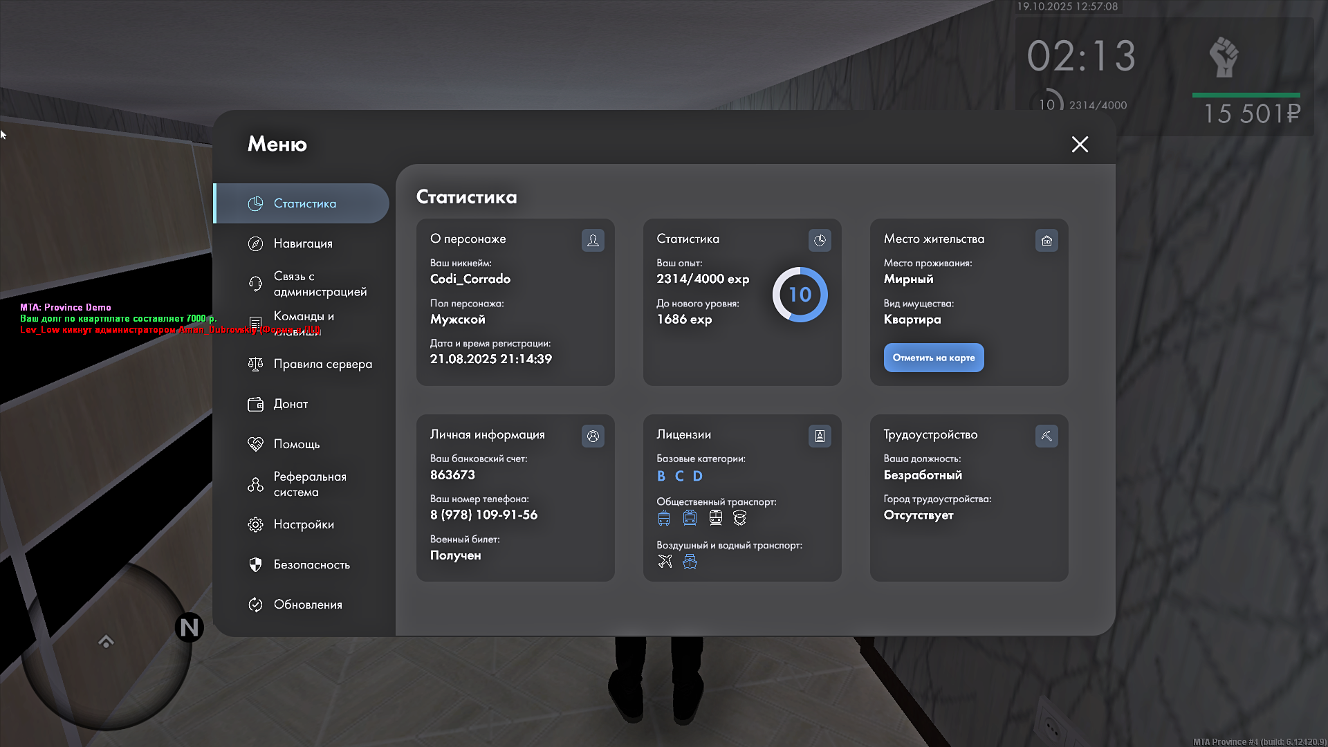Click the document icon on Лицензии card
Viewport: 1328px width, 747px height.
820,436
